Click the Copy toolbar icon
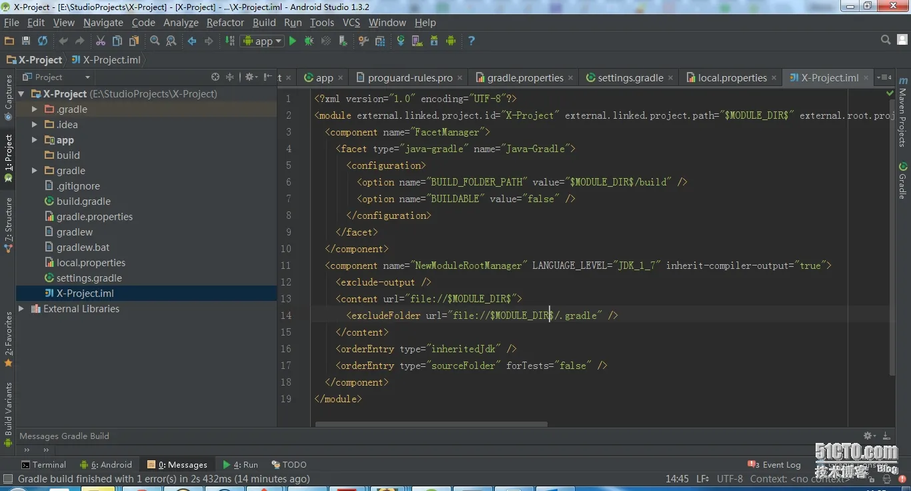 point(117,41)
